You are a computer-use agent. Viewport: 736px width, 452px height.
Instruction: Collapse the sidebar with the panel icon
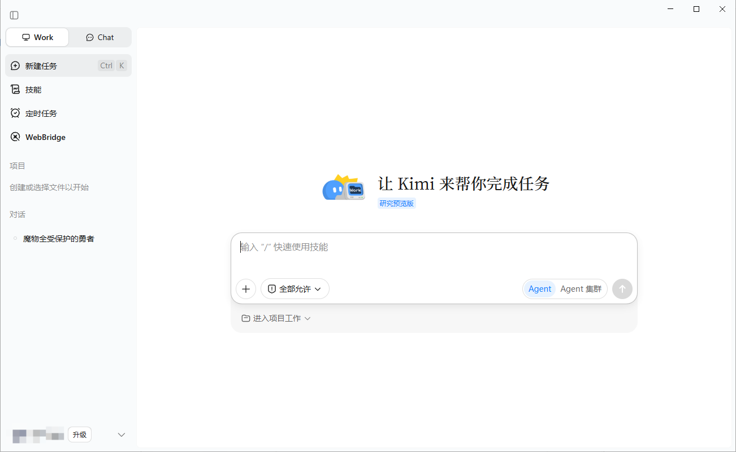pyautogui.click(x=14, y=15)
